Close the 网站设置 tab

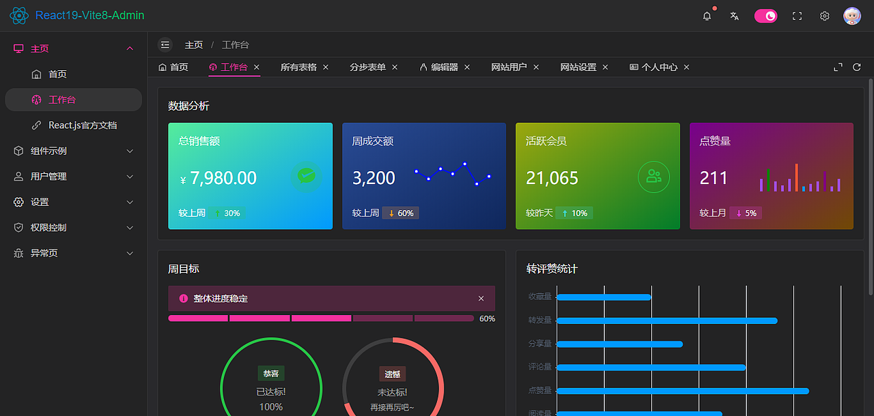pos(605,67)
